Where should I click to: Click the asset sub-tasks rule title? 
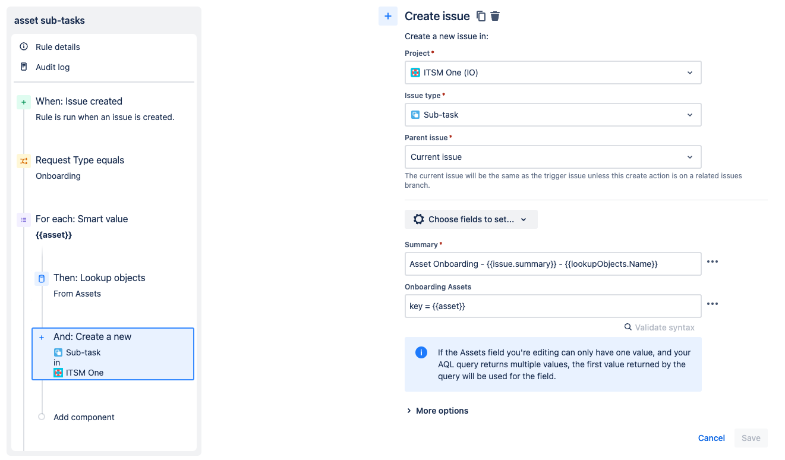[49, 20]
